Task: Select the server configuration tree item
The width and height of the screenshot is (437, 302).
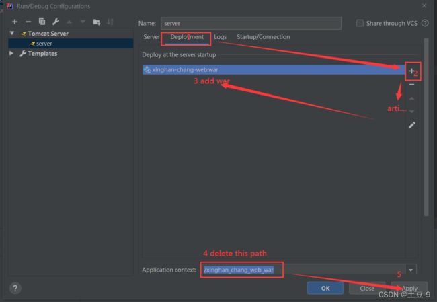Action: coord(44,44)
